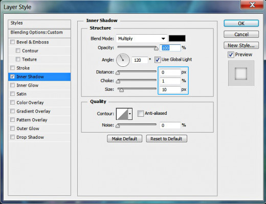Click the Reset to Default button

pos(166,139)
